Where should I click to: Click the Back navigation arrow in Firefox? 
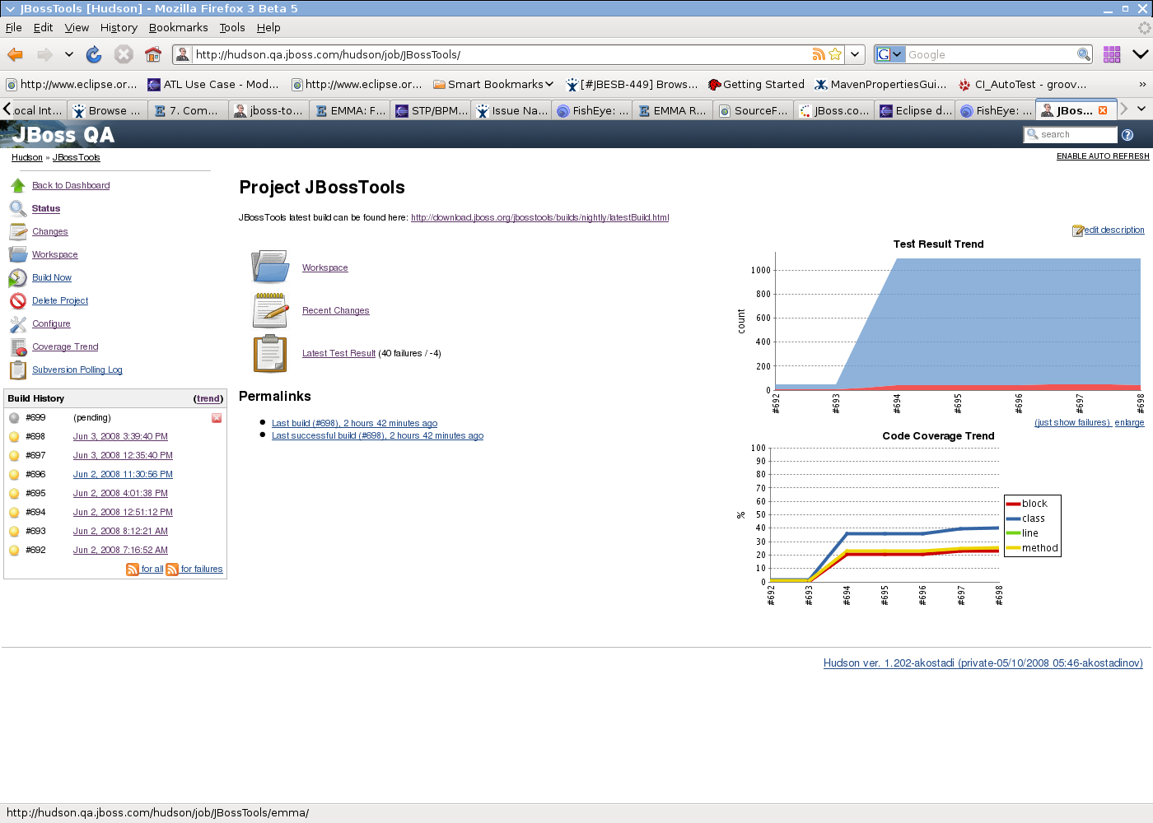pyautogui.click(x=15, y=54)
